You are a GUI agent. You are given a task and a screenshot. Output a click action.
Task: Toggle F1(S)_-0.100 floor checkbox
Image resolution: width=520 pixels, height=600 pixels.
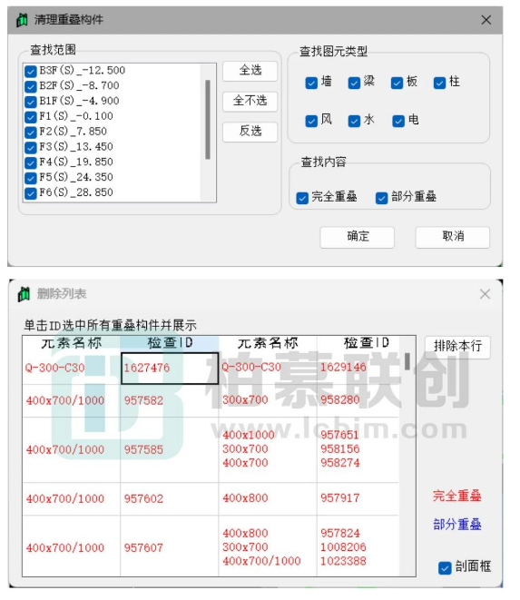tap(30, 117)
